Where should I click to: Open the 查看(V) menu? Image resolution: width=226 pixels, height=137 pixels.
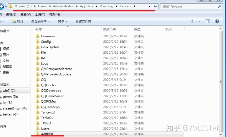(25, 14)
